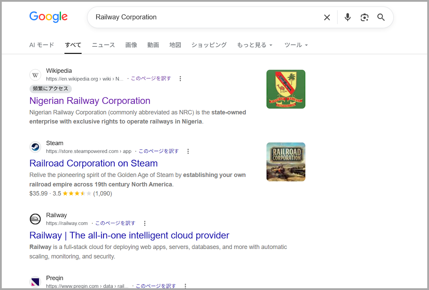Viewport: 429px width, 290px height.
Task: Click the Wikipedia favicon
Action: 35,75
